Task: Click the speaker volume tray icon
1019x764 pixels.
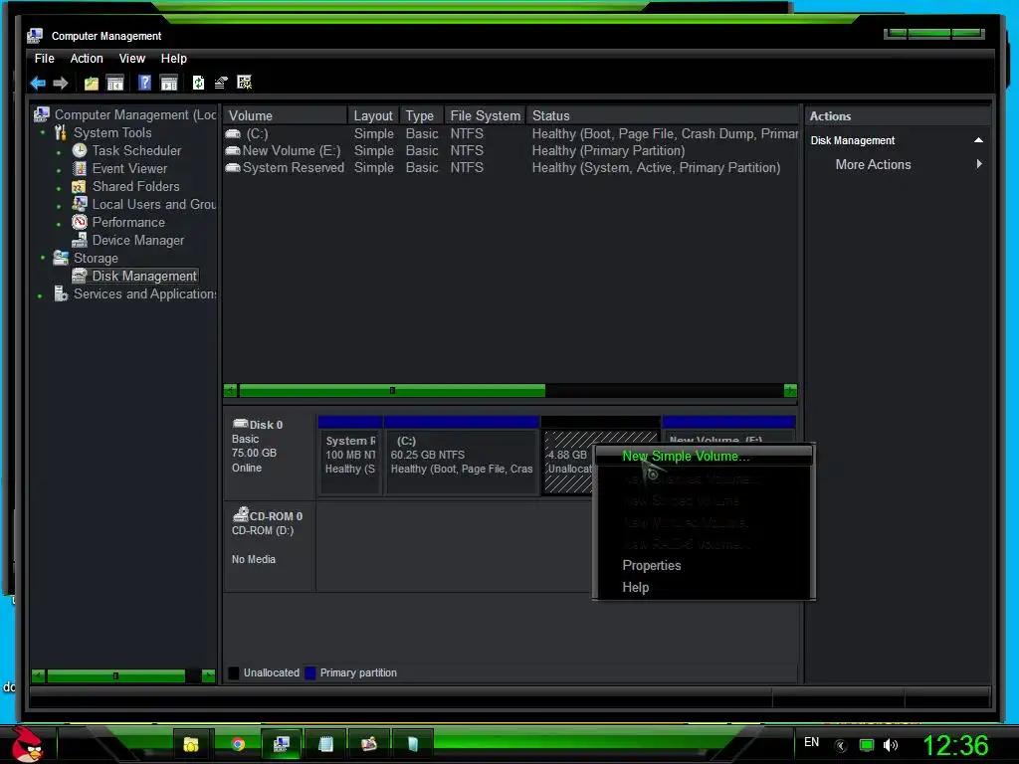Action: pyautogui.click(x=891, y=745)
